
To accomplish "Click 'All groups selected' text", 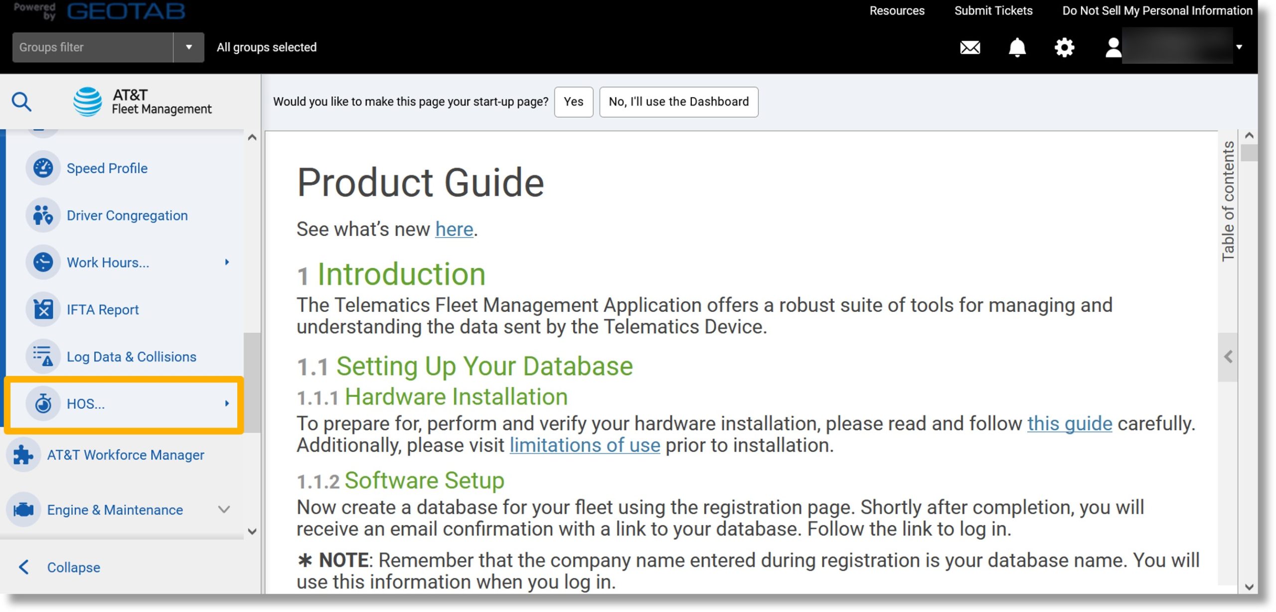I will pos(267,47).
